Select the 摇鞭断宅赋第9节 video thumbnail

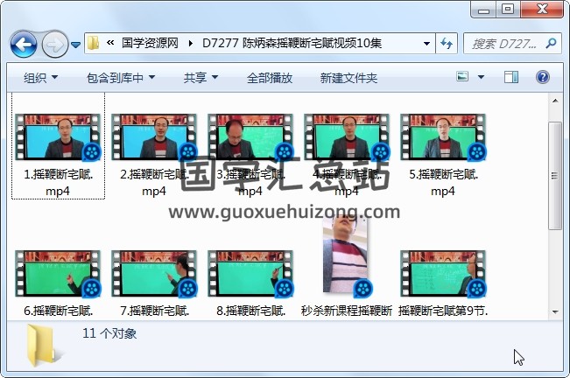pos(443,273)
